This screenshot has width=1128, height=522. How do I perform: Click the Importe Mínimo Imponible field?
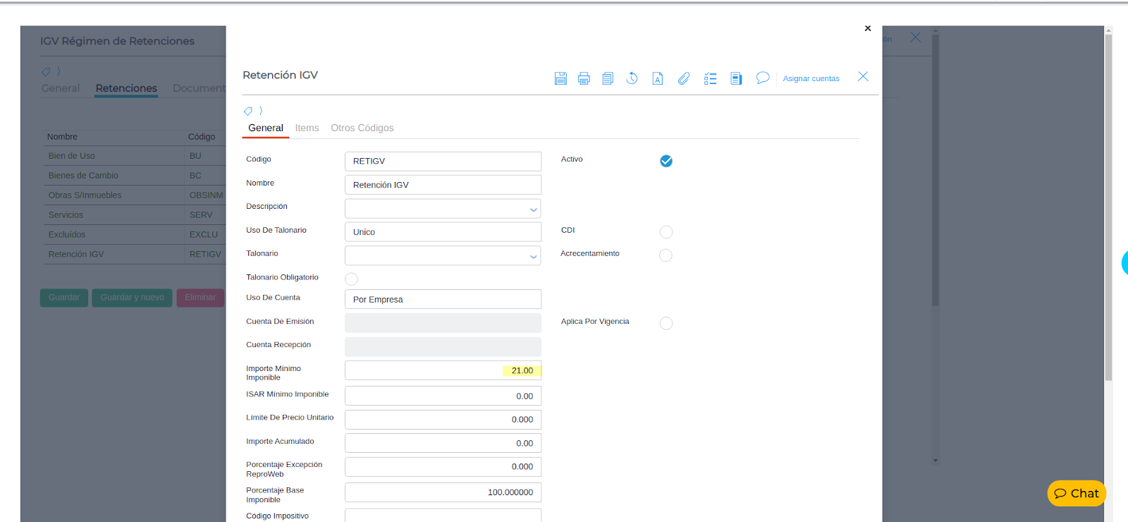coord(443,370)
